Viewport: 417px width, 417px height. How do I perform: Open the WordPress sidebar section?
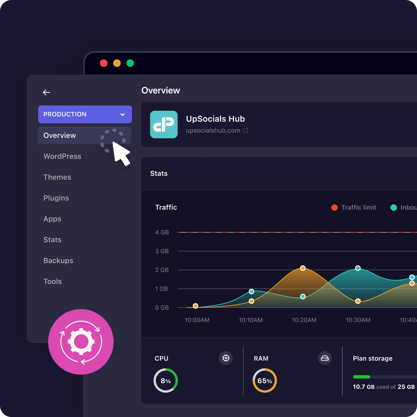coord(62,156)
